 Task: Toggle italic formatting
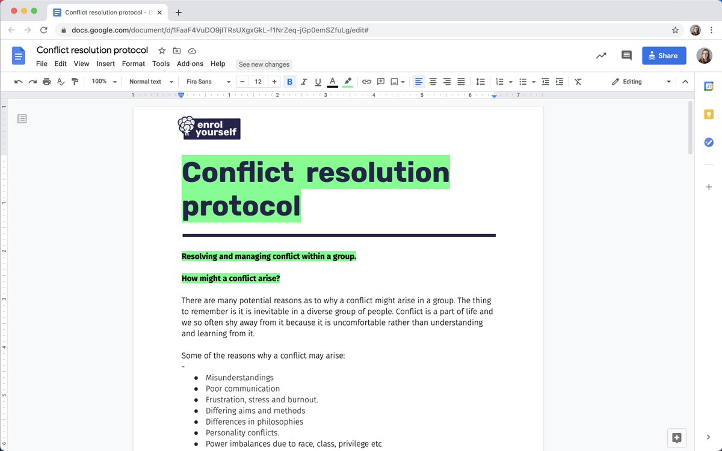coord(304,82)
